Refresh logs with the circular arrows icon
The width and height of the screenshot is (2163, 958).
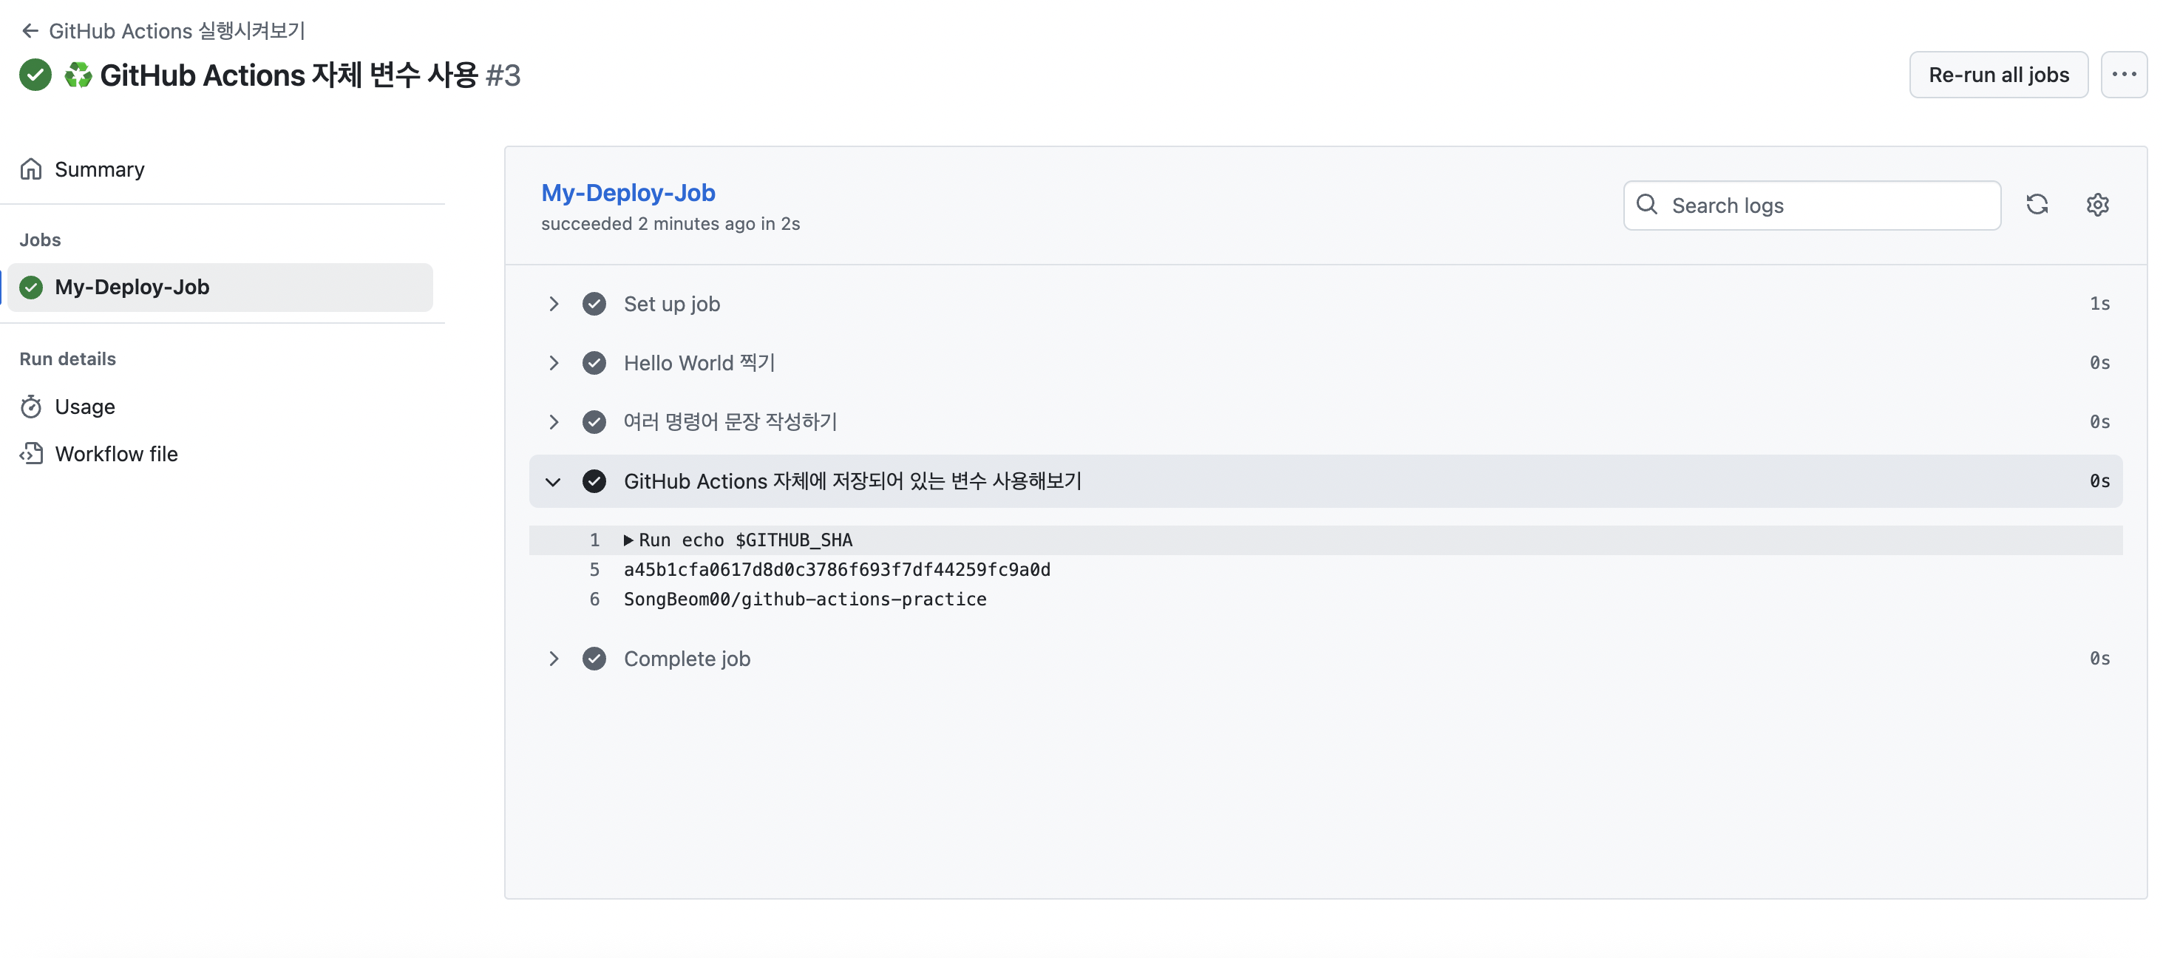tap(2036, 205)
